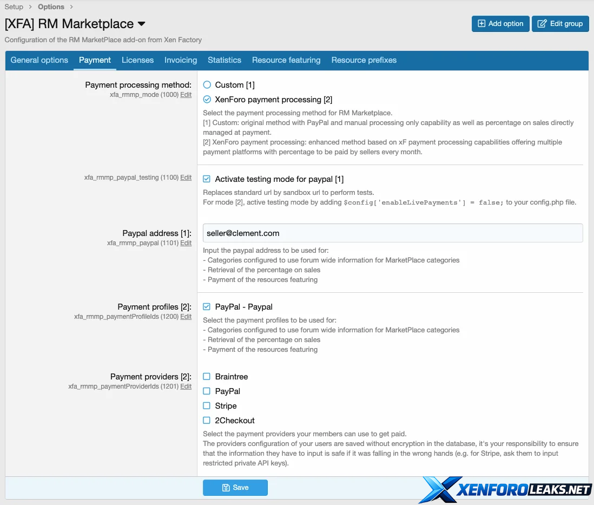This screenshot has height=505, width=594.
Task: Click the Add option button
Action: (500, 24)
